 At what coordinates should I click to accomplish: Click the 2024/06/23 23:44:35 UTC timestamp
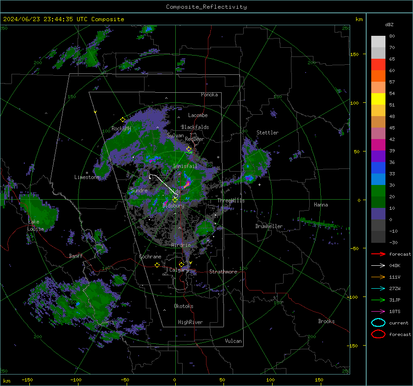point(42,19)
